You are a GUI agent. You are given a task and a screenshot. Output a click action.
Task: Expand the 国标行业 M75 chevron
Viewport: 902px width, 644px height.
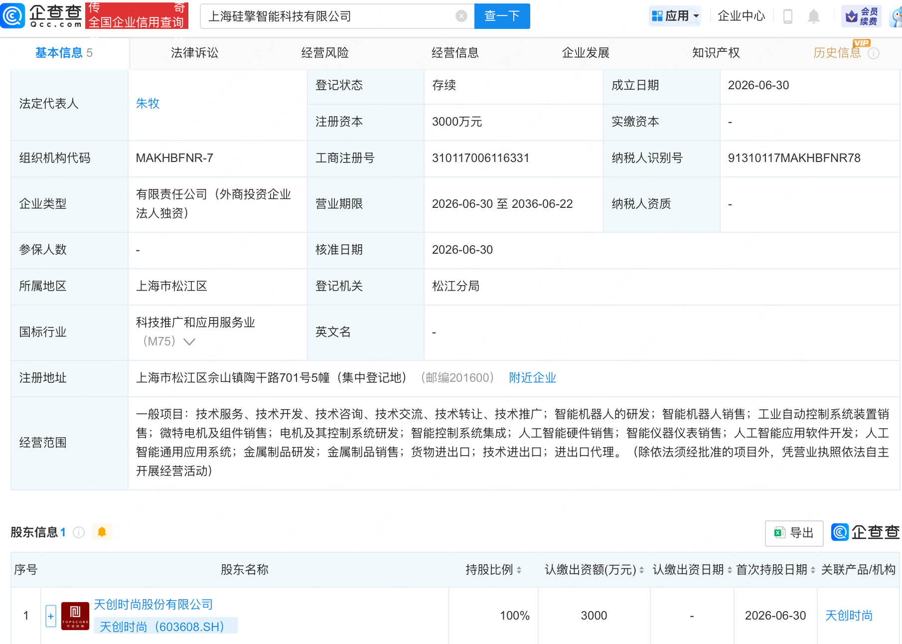point(189,341)
